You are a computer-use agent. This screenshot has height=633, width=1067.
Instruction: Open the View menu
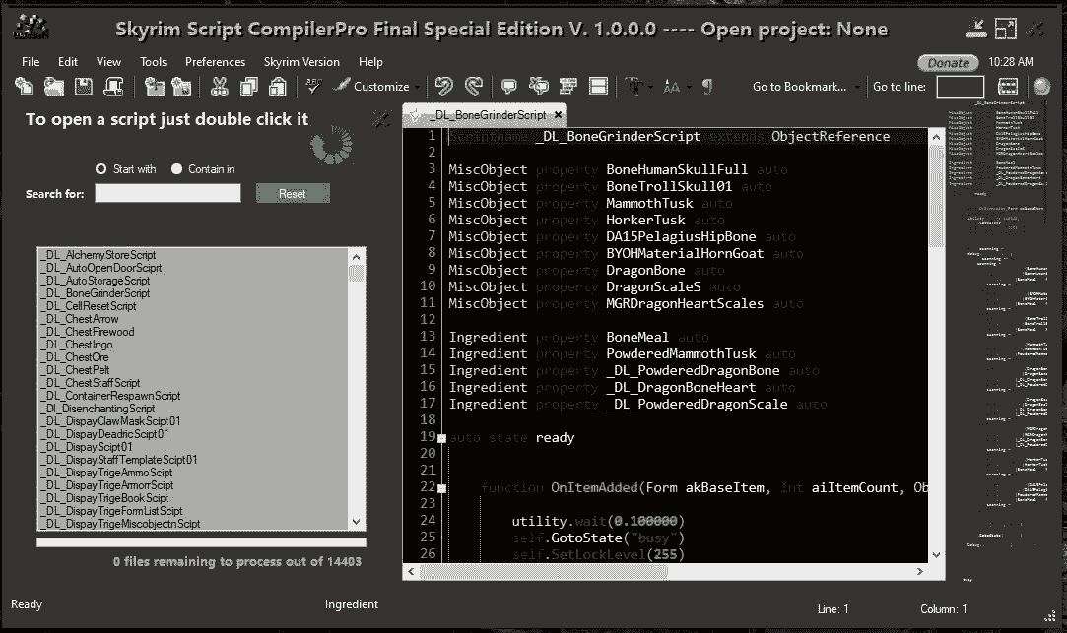[108, 62]
